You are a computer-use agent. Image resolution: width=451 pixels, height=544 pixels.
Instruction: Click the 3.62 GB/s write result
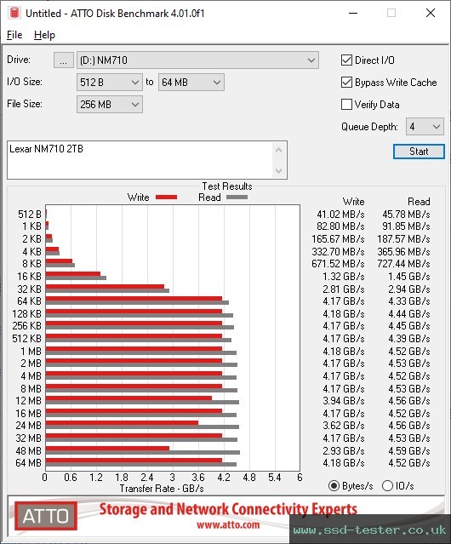tap(344, 426)
